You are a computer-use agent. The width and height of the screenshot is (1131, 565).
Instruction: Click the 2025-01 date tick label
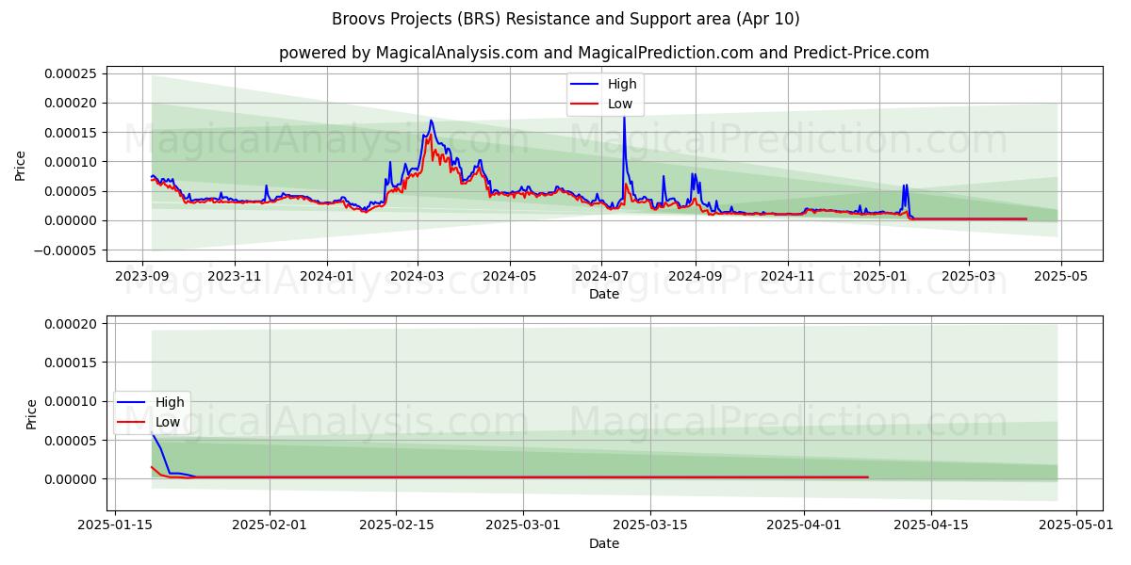tap(879, 277)
